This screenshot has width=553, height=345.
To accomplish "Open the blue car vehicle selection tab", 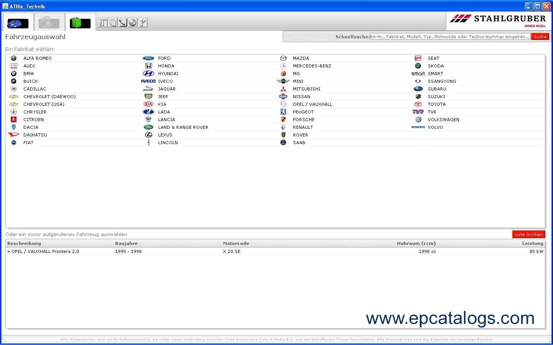I will pyautogui.click(x=18, y=23).
